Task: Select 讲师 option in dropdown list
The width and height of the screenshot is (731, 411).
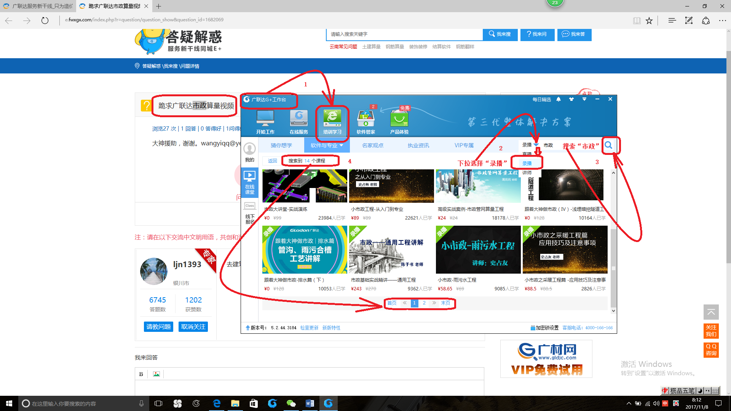Action: point(527,173)
